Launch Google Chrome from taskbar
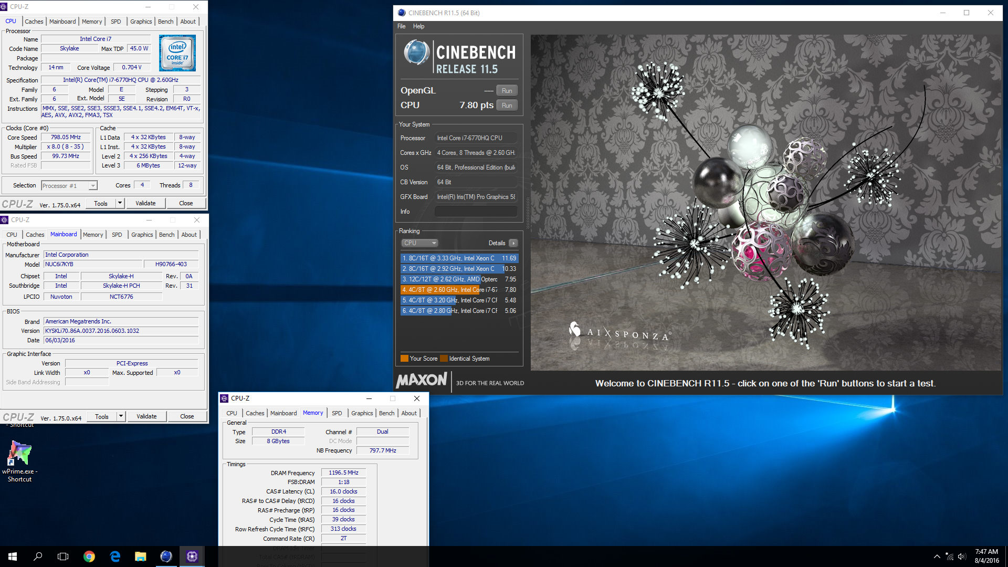 click(x=89, y=556)
